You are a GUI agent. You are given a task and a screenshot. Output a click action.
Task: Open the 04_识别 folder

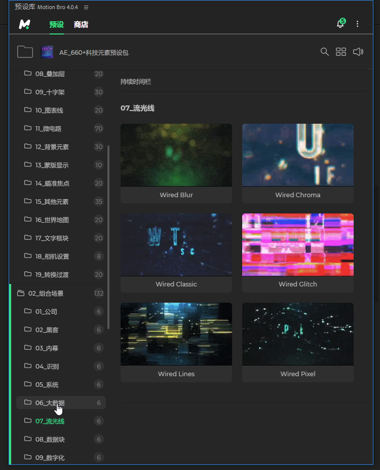61,367
